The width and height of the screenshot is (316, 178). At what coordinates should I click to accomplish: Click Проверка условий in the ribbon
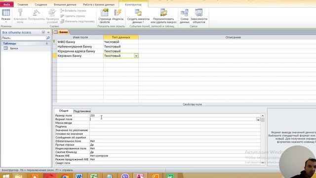[x=52, y=16]
